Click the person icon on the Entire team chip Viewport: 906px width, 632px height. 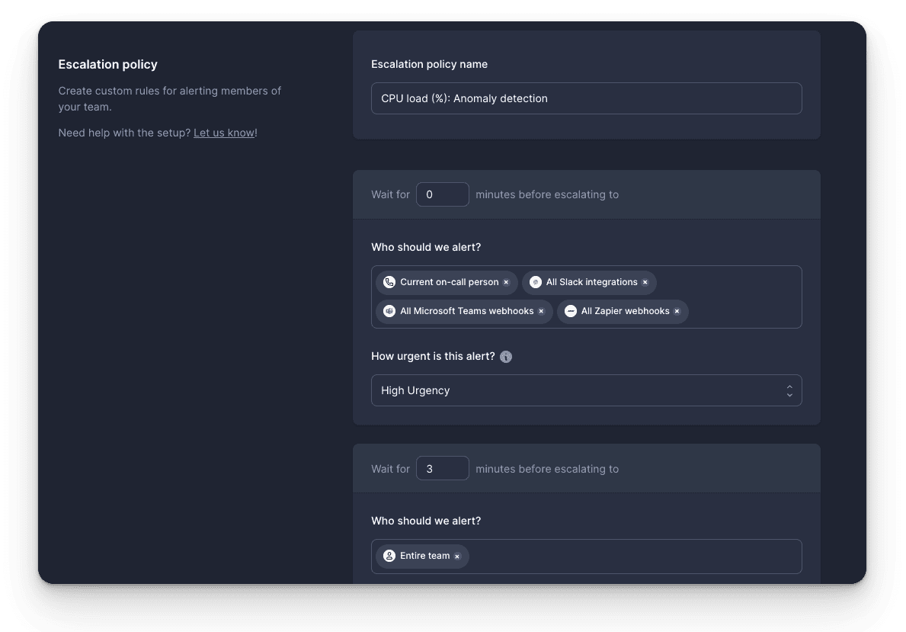[x=389, y=556]
